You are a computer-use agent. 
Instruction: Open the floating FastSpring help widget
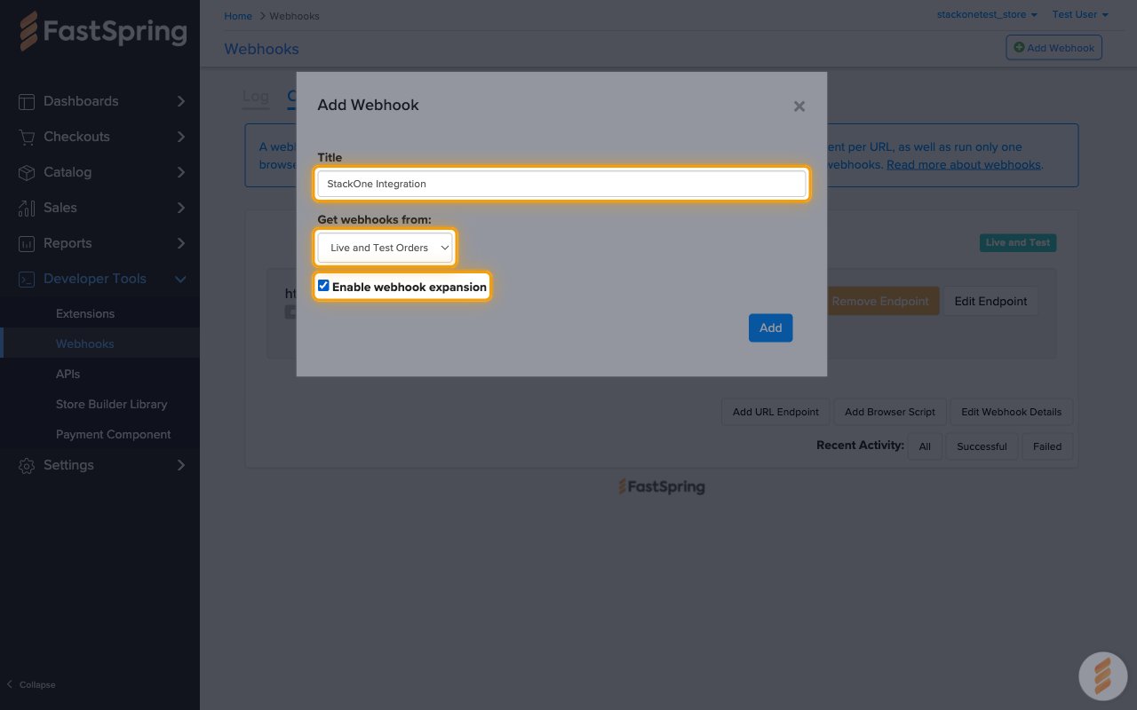1102,676
